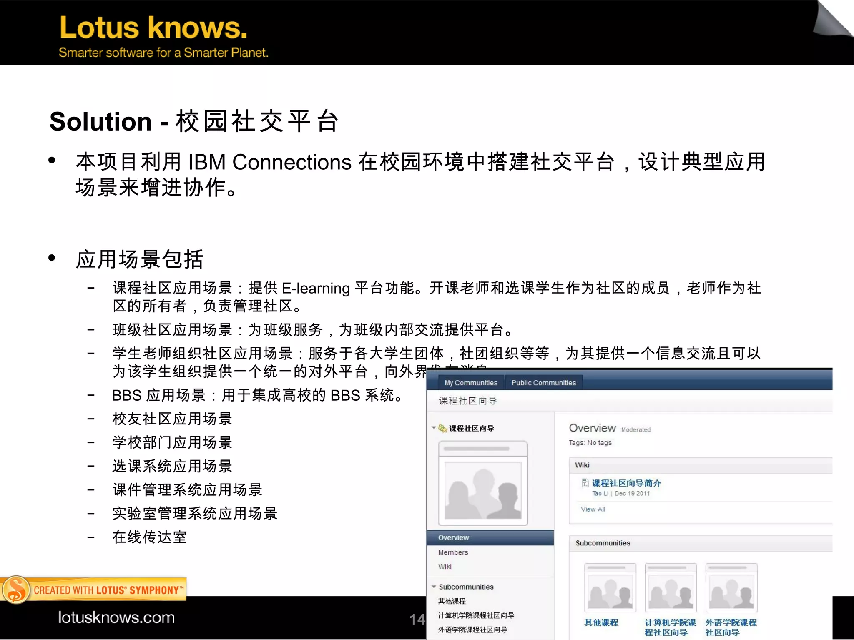This screenshot has width=854, height=640.
Task: Click the community icon beside 课程社区向导
Action: pyautogui.click(x=443, y=428)
